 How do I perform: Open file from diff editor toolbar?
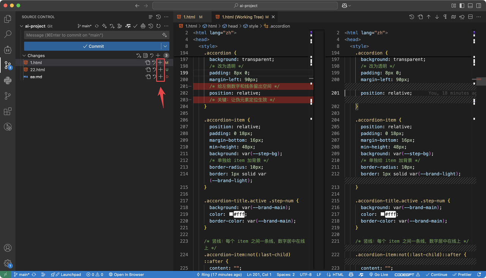coord(420,17)
